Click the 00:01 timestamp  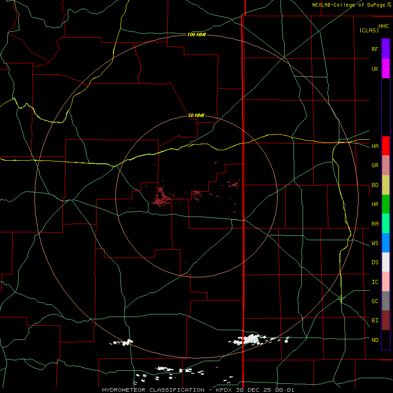coord(284,390)
